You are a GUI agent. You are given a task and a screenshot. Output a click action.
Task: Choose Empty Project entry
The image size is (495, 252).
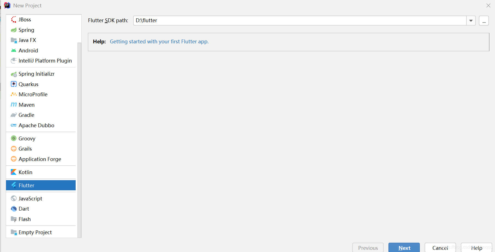pyautogui.click(x=41, y=232)
